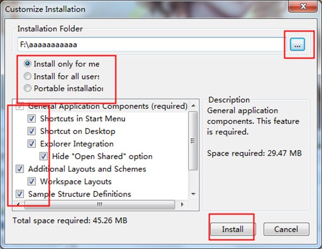
Task: Click the Install button
Action: click(232, 229)
